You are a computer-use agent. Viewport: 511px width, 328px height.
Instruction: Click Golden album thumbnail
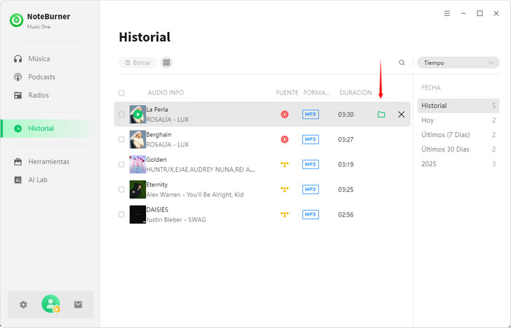pyautogui.click(x=137, y=164)
